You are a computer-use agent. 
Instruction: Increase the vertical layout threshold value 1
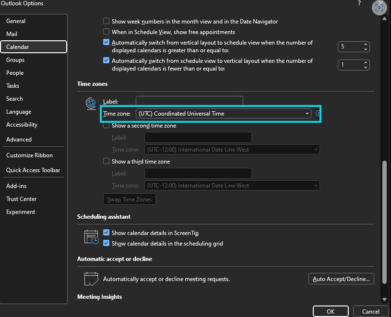pyautogui.click(x=365, y=62)
